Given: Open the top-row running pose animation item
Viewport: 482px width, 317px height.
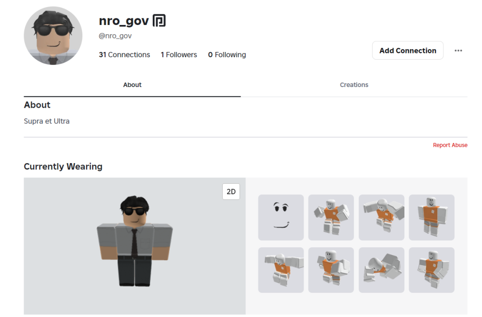Looking at the screenshot, I should pos(331,217).
